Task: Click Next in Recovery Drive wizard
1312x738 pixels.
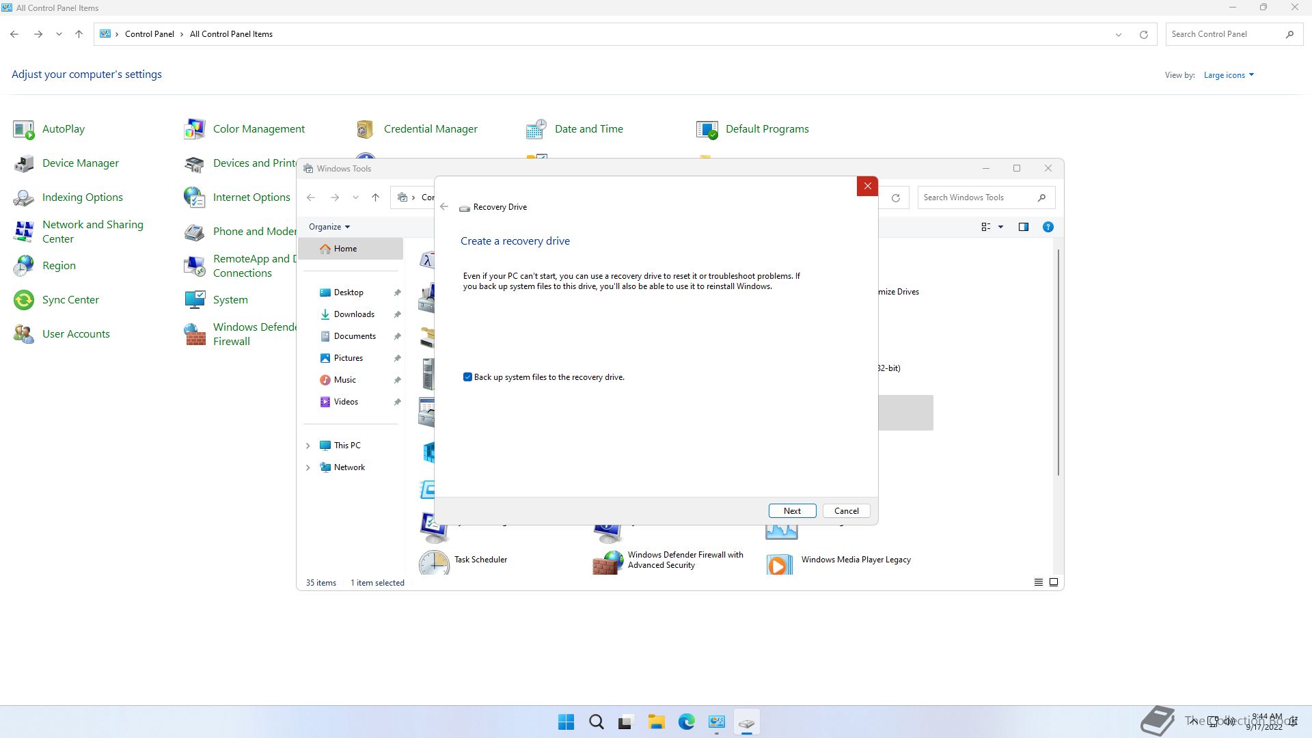Action: coord(792,511)
